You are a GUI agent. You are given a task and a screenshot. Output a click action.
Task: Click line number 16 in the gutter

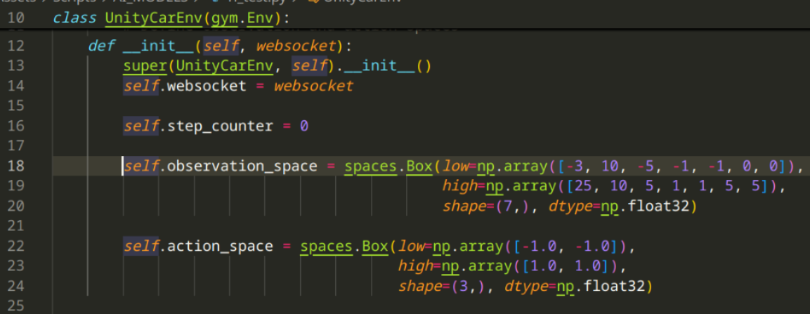pyautogui.click(x=16, y=126)
